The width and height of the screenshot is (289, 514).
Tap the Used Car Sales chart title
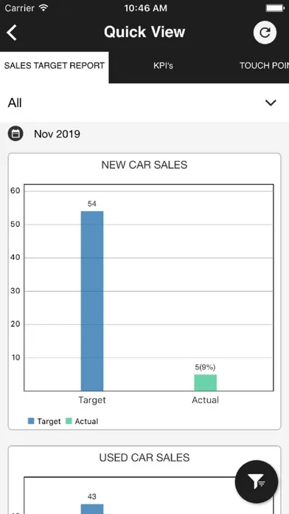pos(144,457)
